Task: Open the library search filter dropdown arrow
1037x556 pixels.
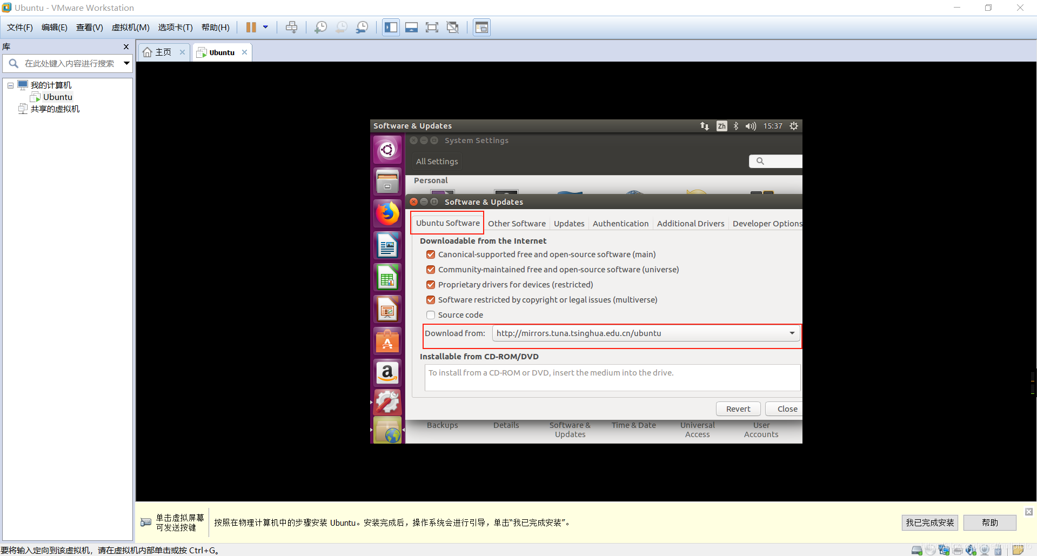Action: pyautogui.click(x=126, y=64)
